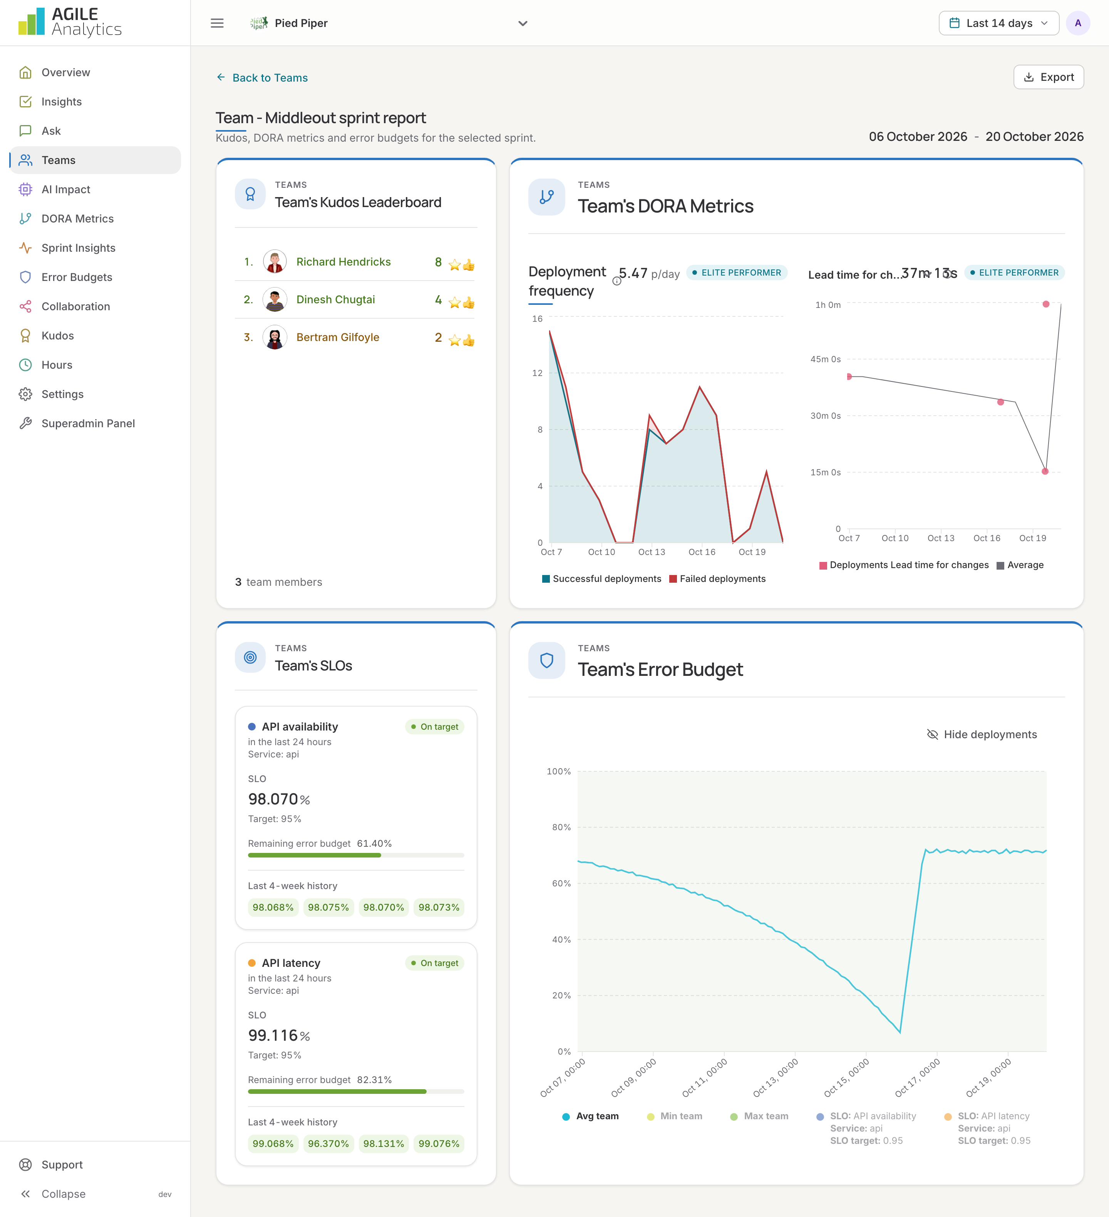This screenshot has width=1109, height=1217.
Task: Go to Collaboration page
Action: (95, 307)
